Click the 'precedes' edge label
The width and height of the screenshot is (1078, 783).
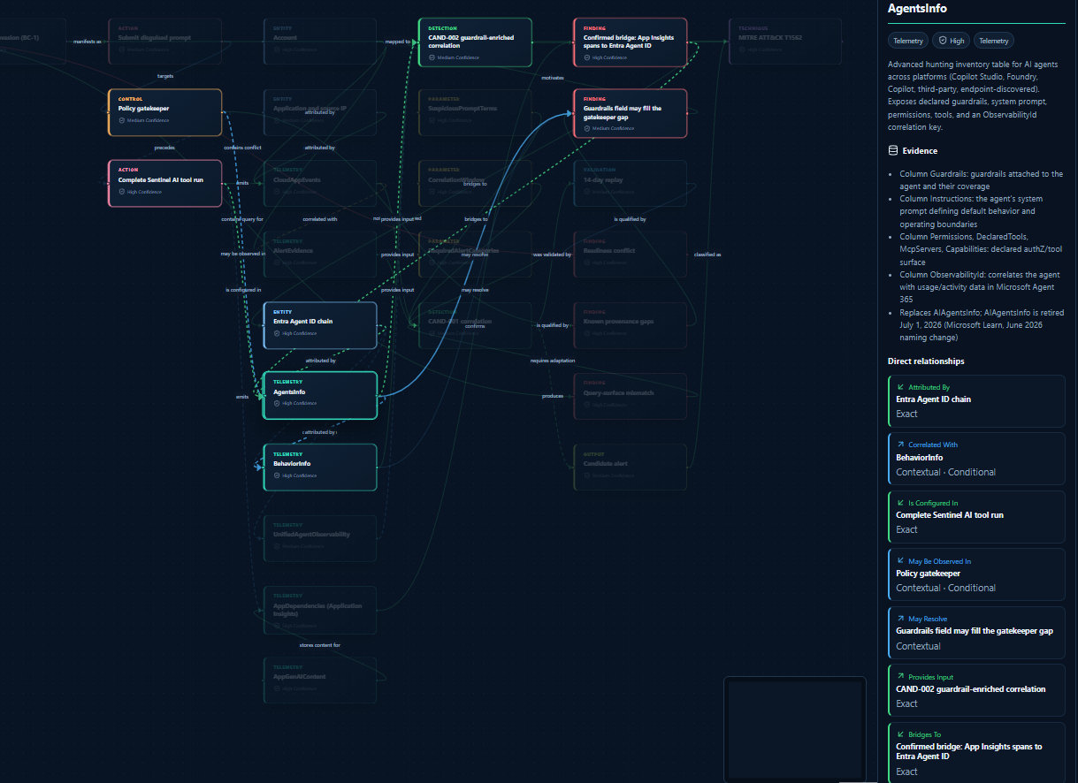pyautogui.click(x=164, y=148)
